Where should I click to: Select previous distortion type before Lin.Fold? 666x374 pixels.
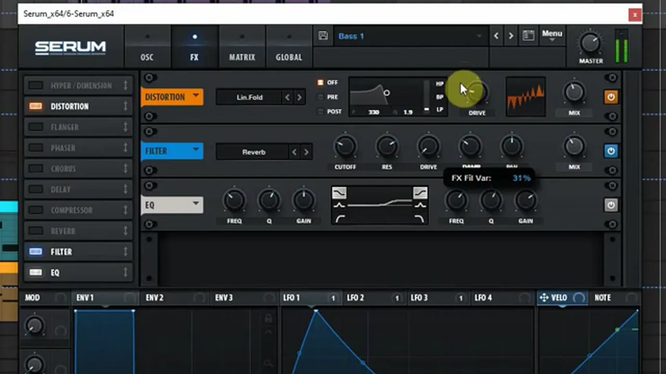(x=287, y=97)
